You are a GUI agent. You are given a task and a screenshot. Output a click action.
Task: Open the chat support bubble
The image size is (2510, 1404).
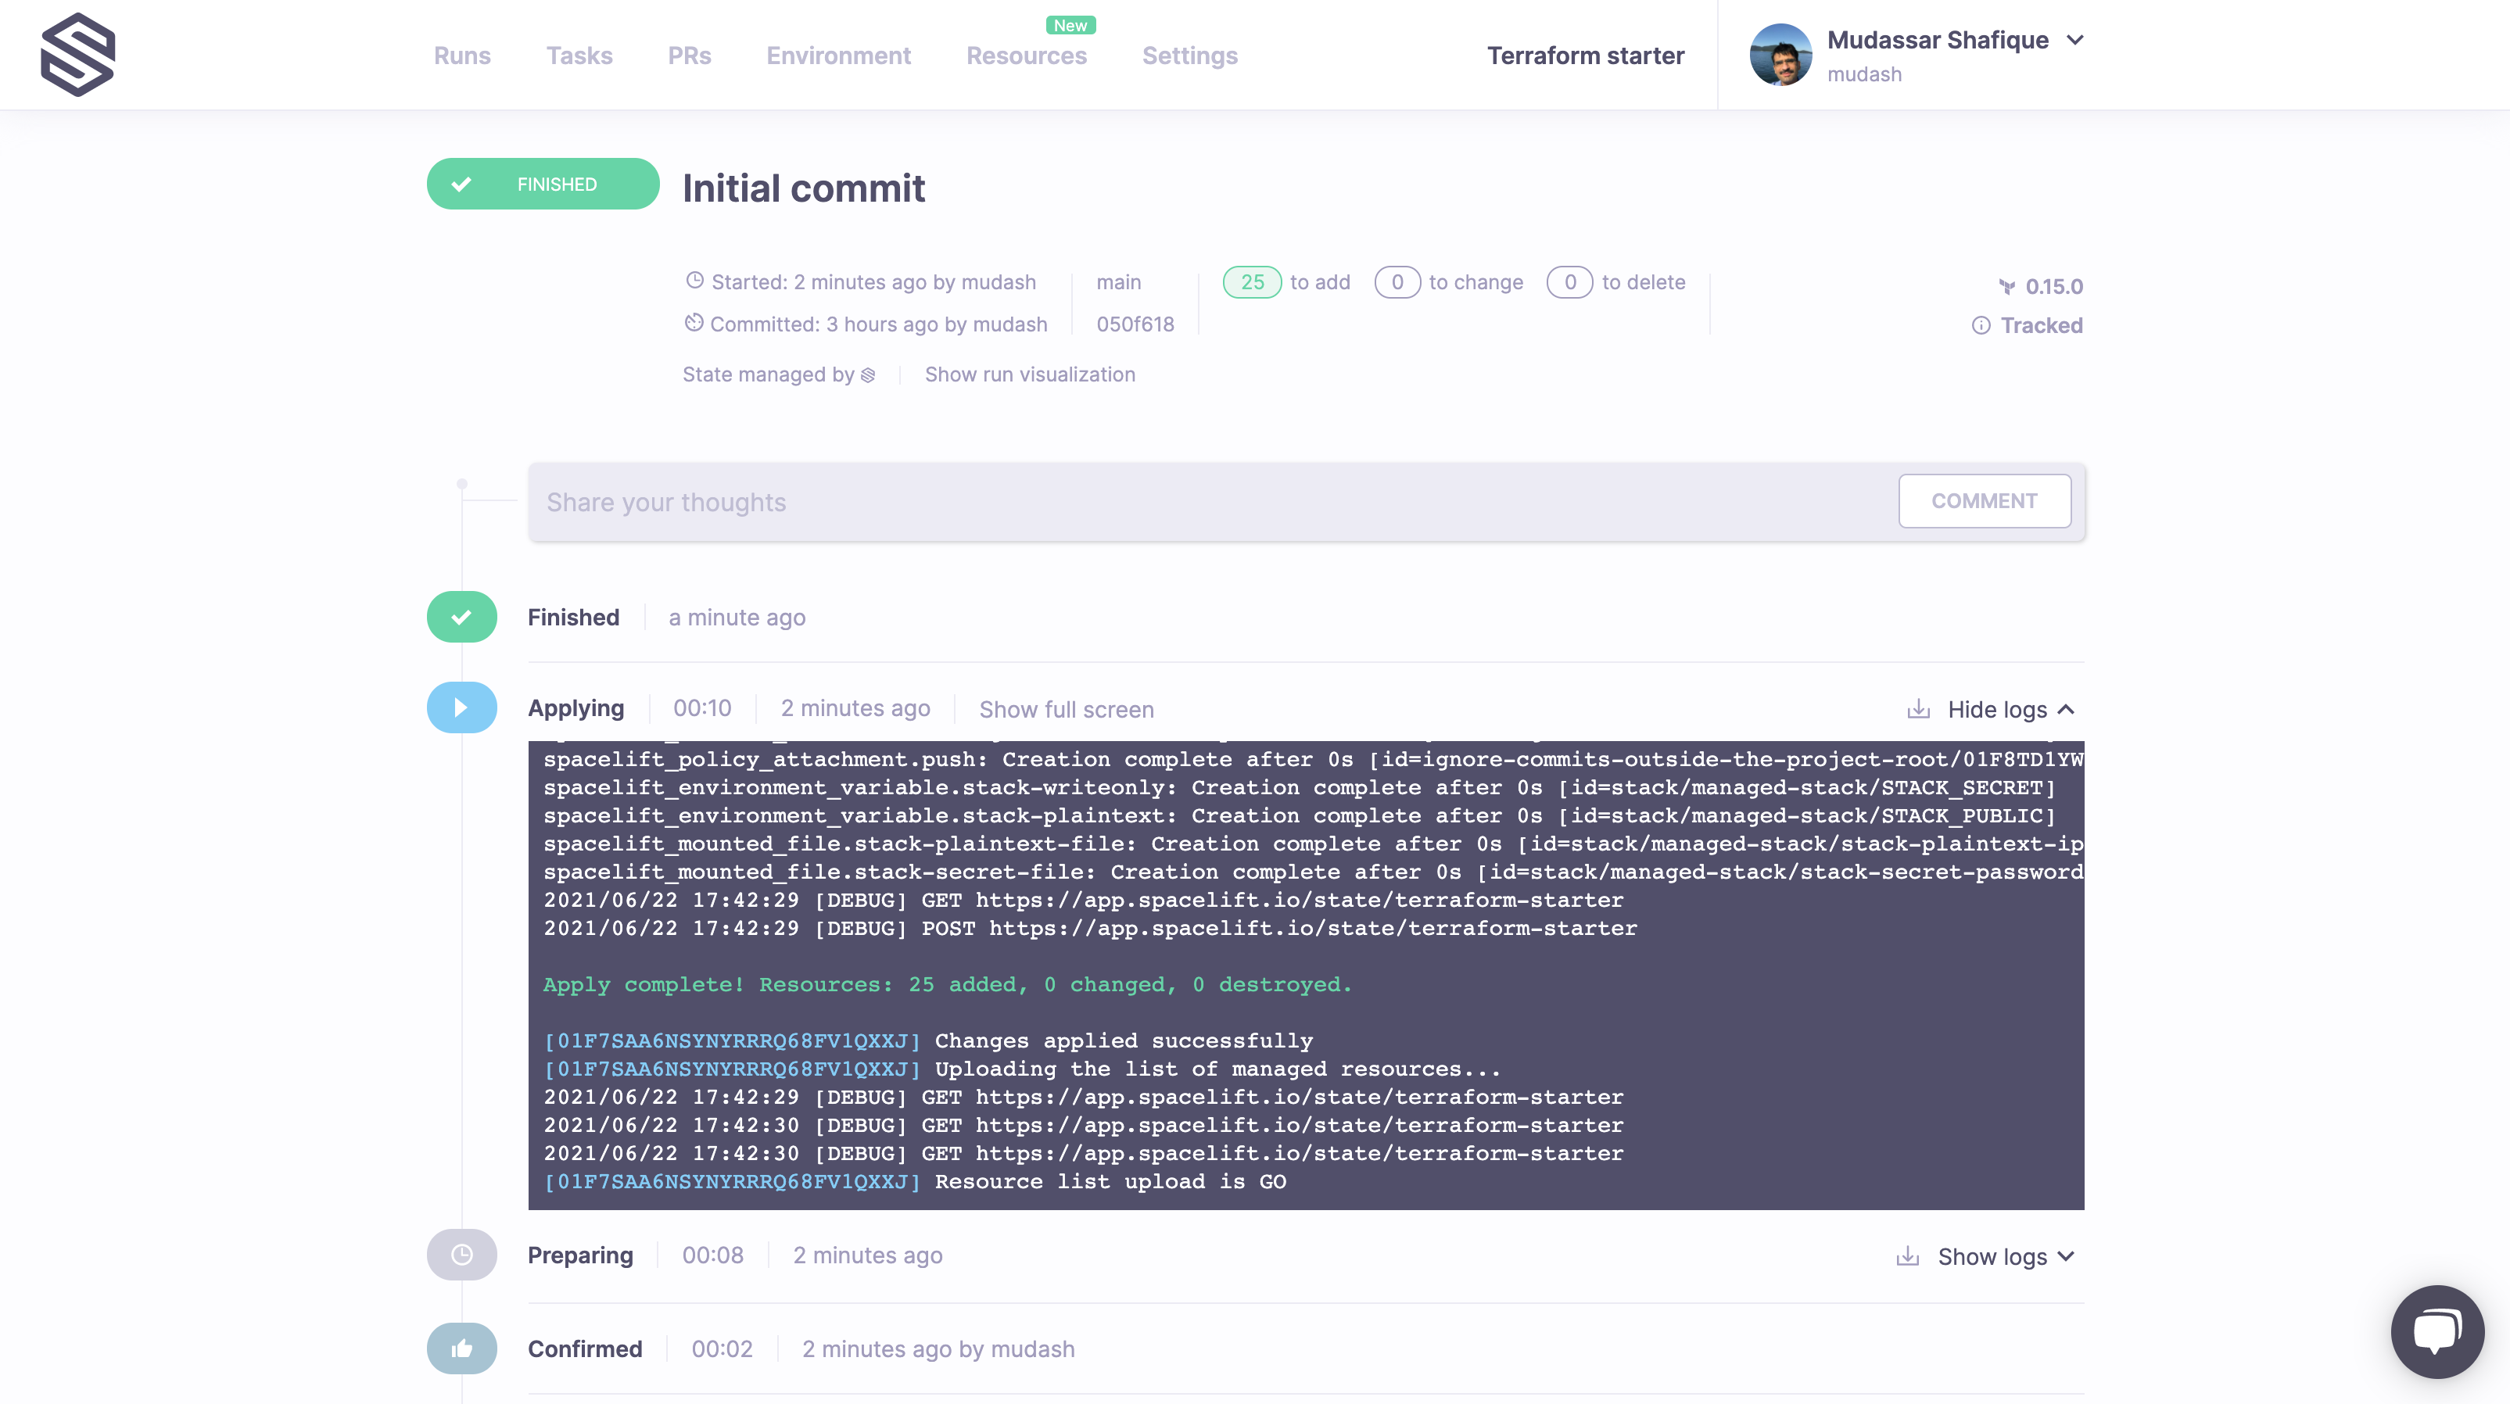[x=2437, y=1331]
